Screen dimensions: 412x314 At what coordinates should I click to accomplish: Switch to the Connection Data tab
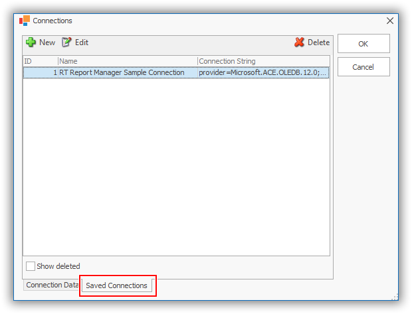(x=52, y=285)
